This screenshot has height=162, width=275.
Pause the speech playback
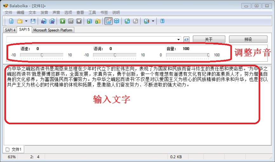click(71, 21)
